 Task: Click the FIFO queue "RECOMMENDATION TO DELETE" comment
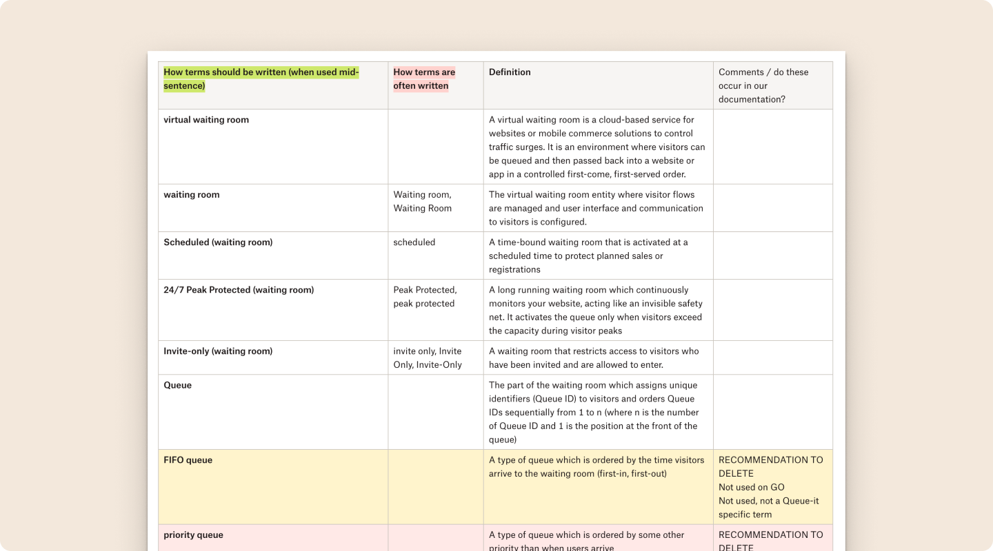(770, 466)
